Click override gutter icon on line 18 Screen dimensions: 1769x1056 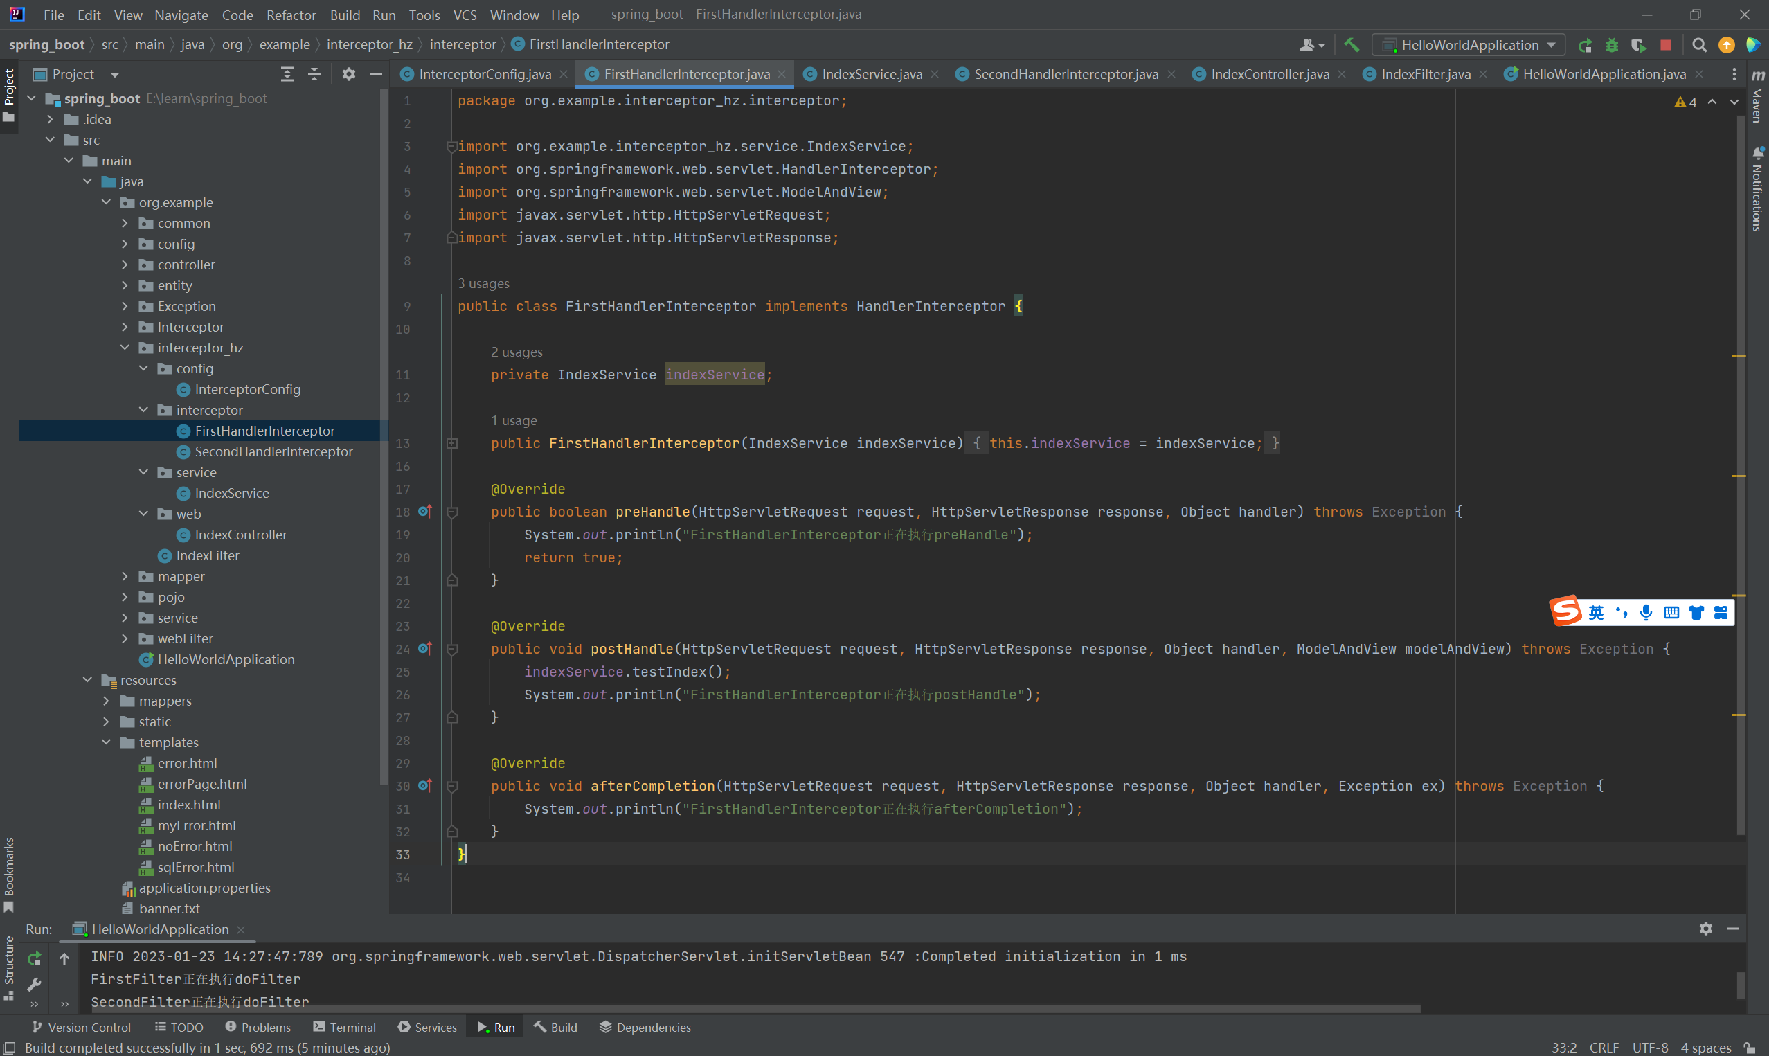coord(424,512)
